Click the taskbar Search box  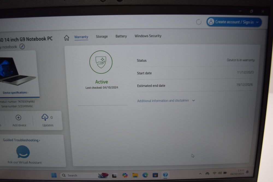pos(84,175)
